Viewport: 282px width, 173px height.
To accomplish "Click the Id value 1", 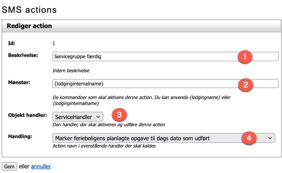I will click(x=54, y=43).
